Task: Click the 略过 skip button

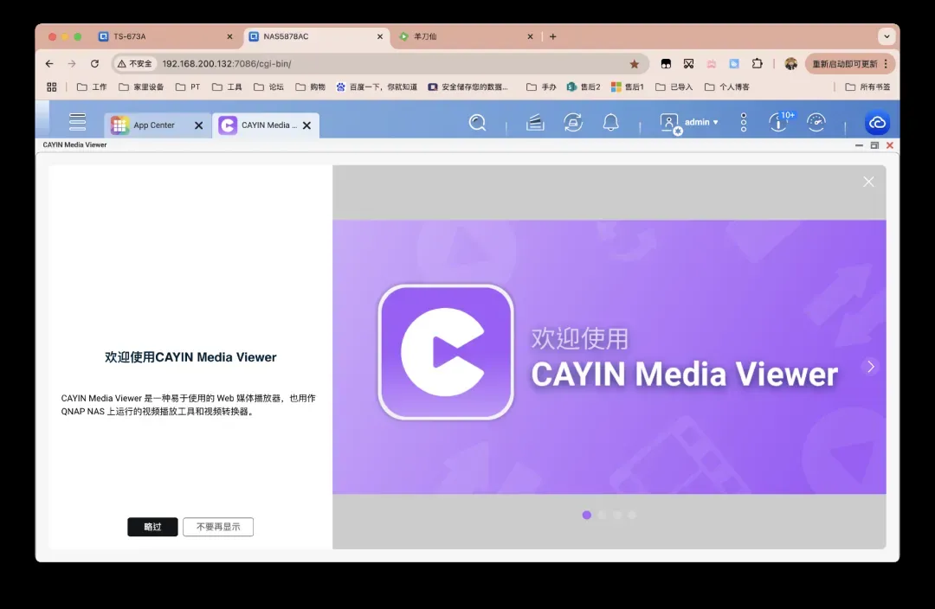Action: 152,527
